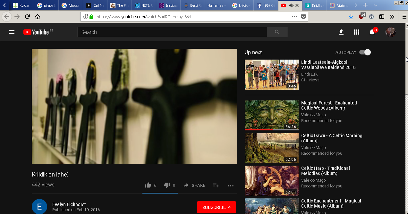Like the video with thumbs up
The width and height of the screenshot is (408, 214).
[x=148, y=185]
